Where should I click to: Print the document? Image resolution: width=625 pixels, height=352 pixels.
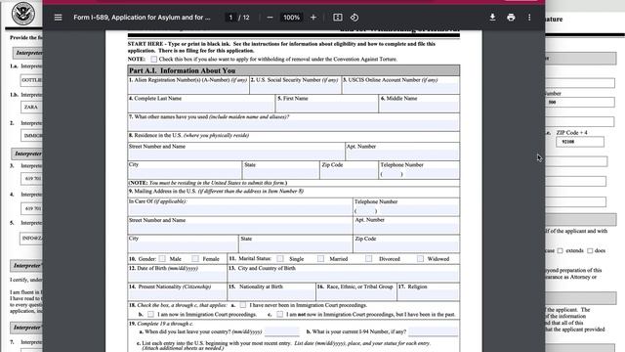511,18
